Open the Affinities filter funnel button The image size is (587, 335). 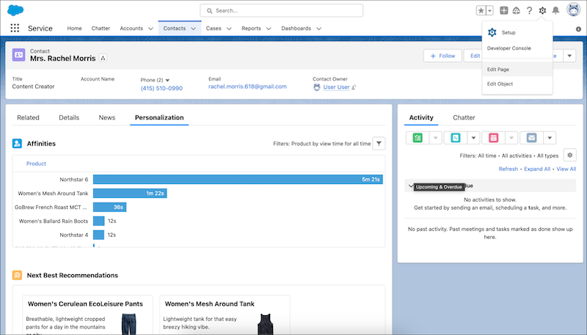(x=379, y=144)
